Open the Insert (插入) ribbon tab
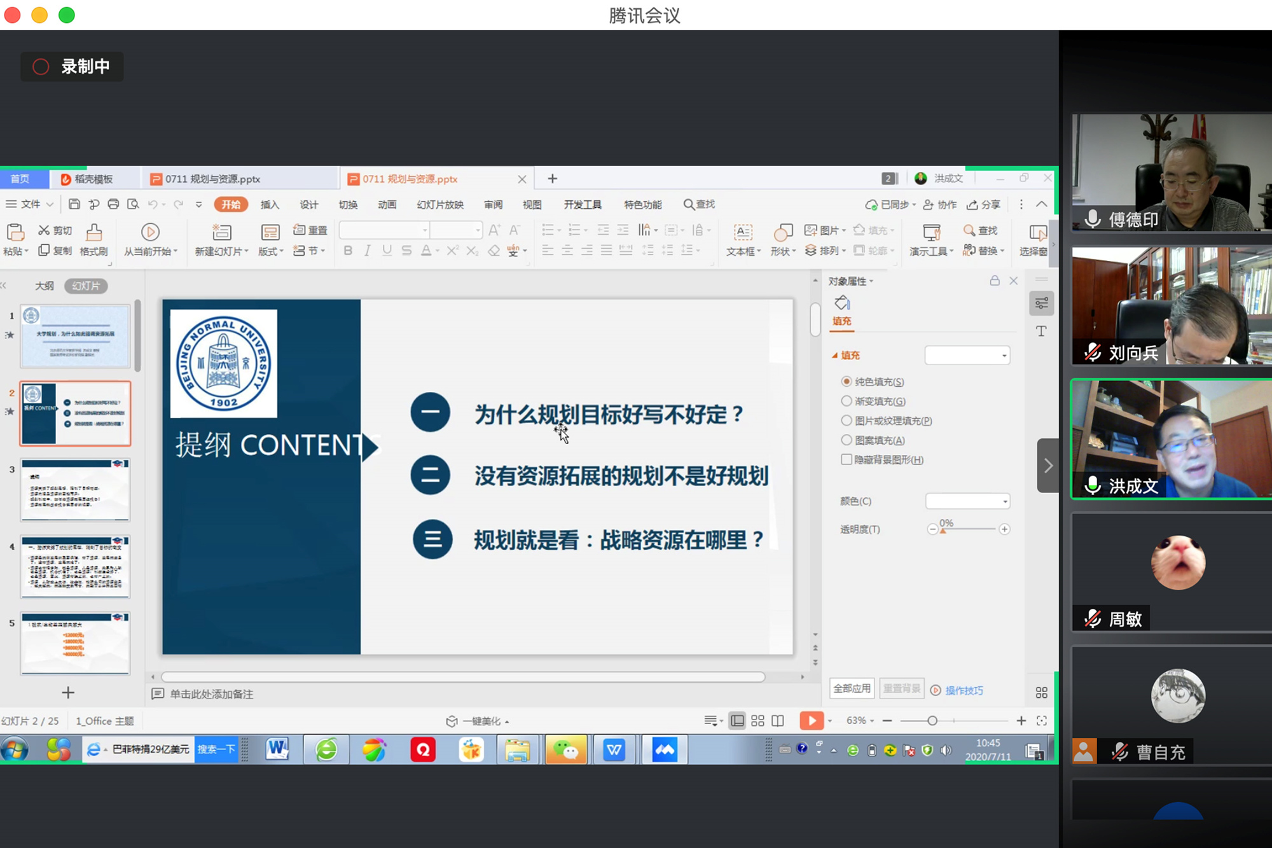The height and width of the screenshot is (848, 1272). pos(270,204)
